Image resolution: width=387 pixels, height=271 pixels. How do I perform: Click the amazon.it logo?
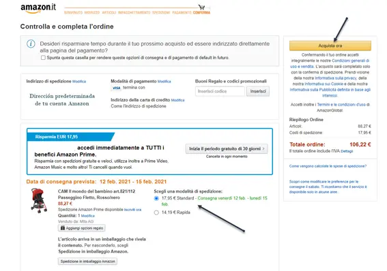point(38,8)
